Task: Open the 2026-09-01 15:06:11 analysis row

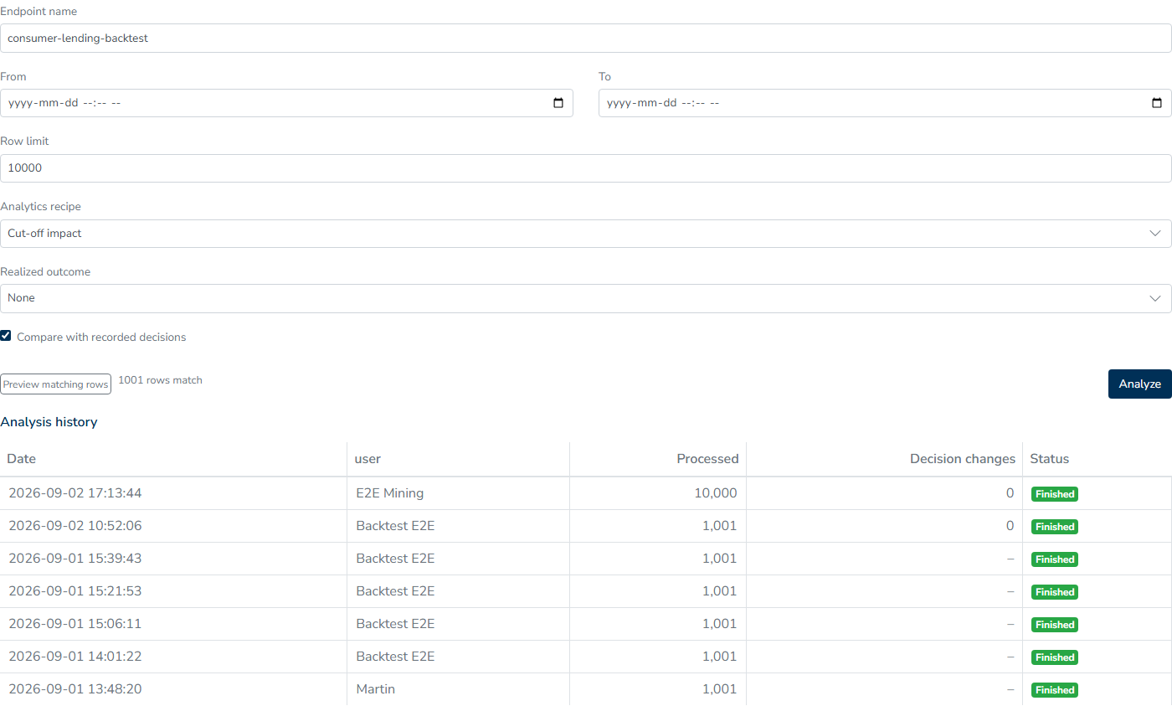Action: click(x=586, y=624)
